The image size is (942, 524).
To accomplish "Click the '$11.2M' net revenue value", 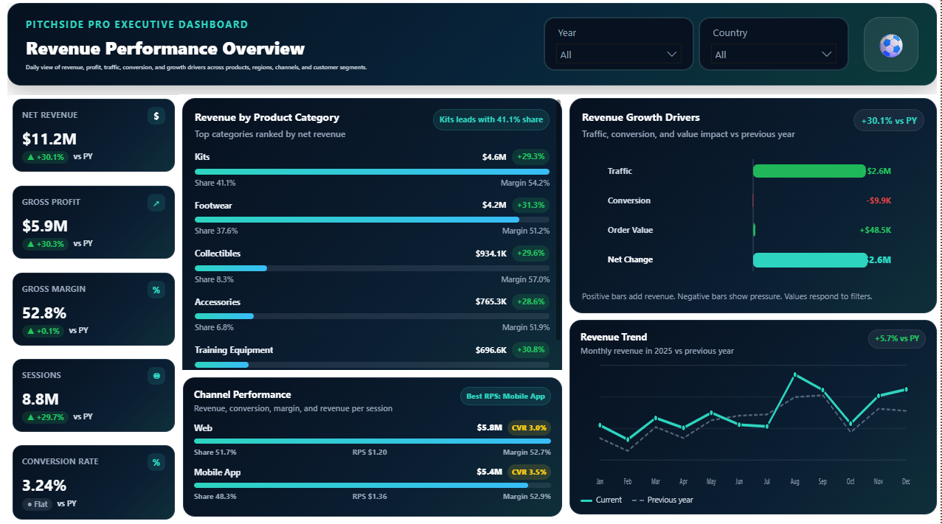I will click(49, 139).
